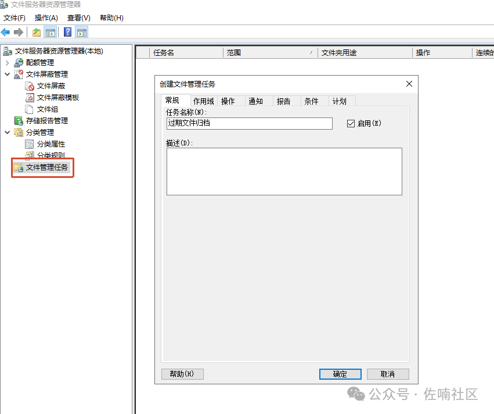Sort by the 范围 column header

(x=271, y=53)
